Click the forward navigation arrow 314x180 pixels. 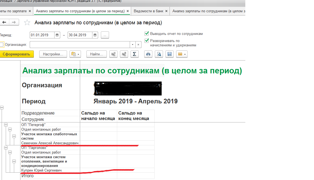click(14, 22)
